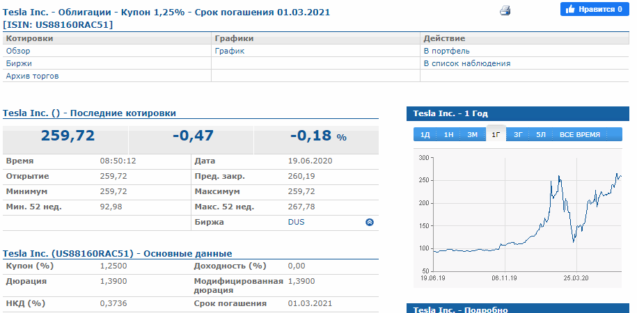Select the '3Г' chart period tab
This screenshot has width=637, height=313.
(518, 135)
